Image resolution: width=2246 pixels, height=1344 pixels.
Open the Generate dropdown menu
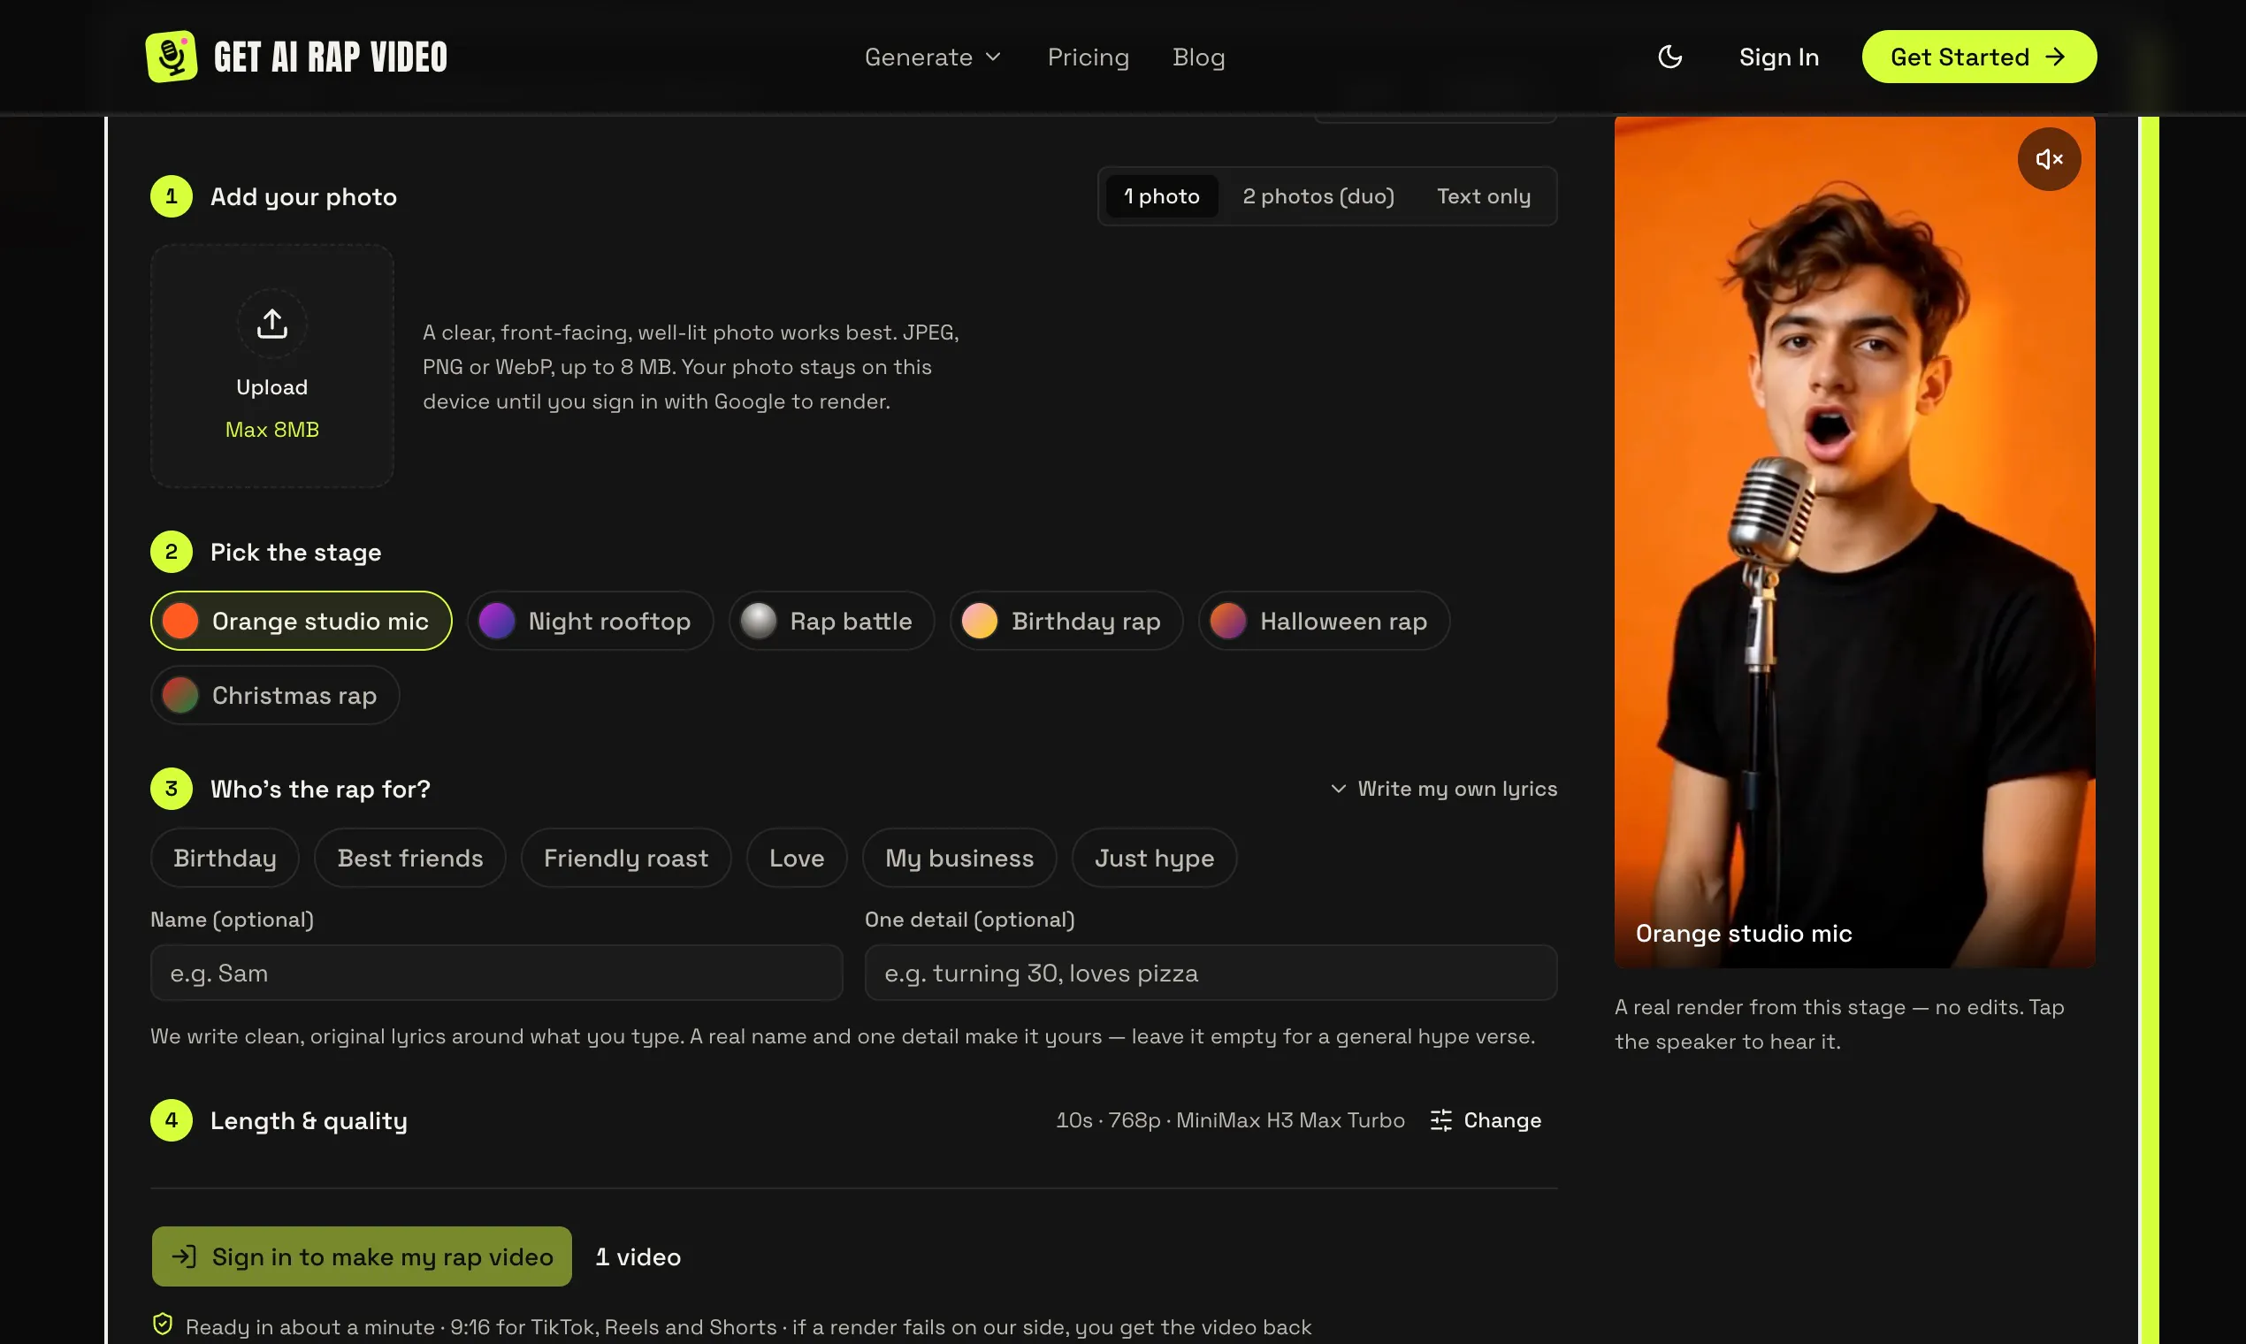pyautogui.click(x=933, y=57)
